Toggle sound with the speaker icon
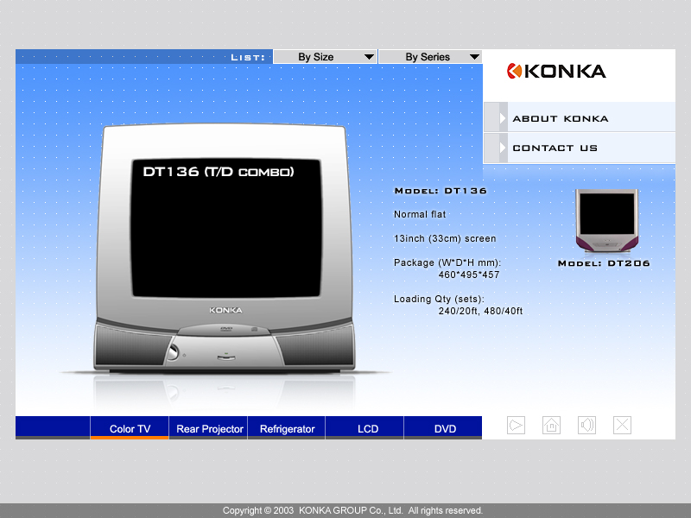The width and height of the screenshot is (691, 518). coord(586,425)
